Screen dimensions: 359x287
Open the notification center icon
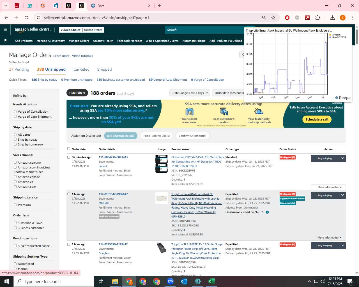pos(350,281)
